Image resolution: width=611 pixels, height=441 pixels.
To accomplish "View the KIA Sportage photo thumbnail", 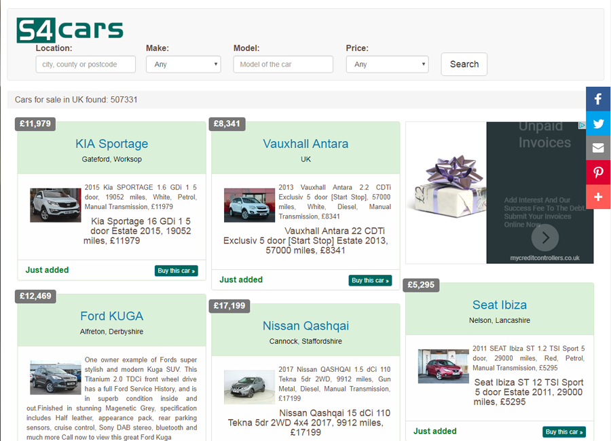I will [x=55, y=206].
